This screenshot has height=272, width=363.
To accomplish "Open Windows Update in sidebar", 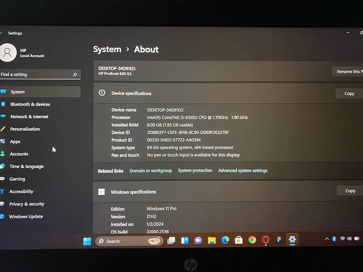I will (26, 217).
